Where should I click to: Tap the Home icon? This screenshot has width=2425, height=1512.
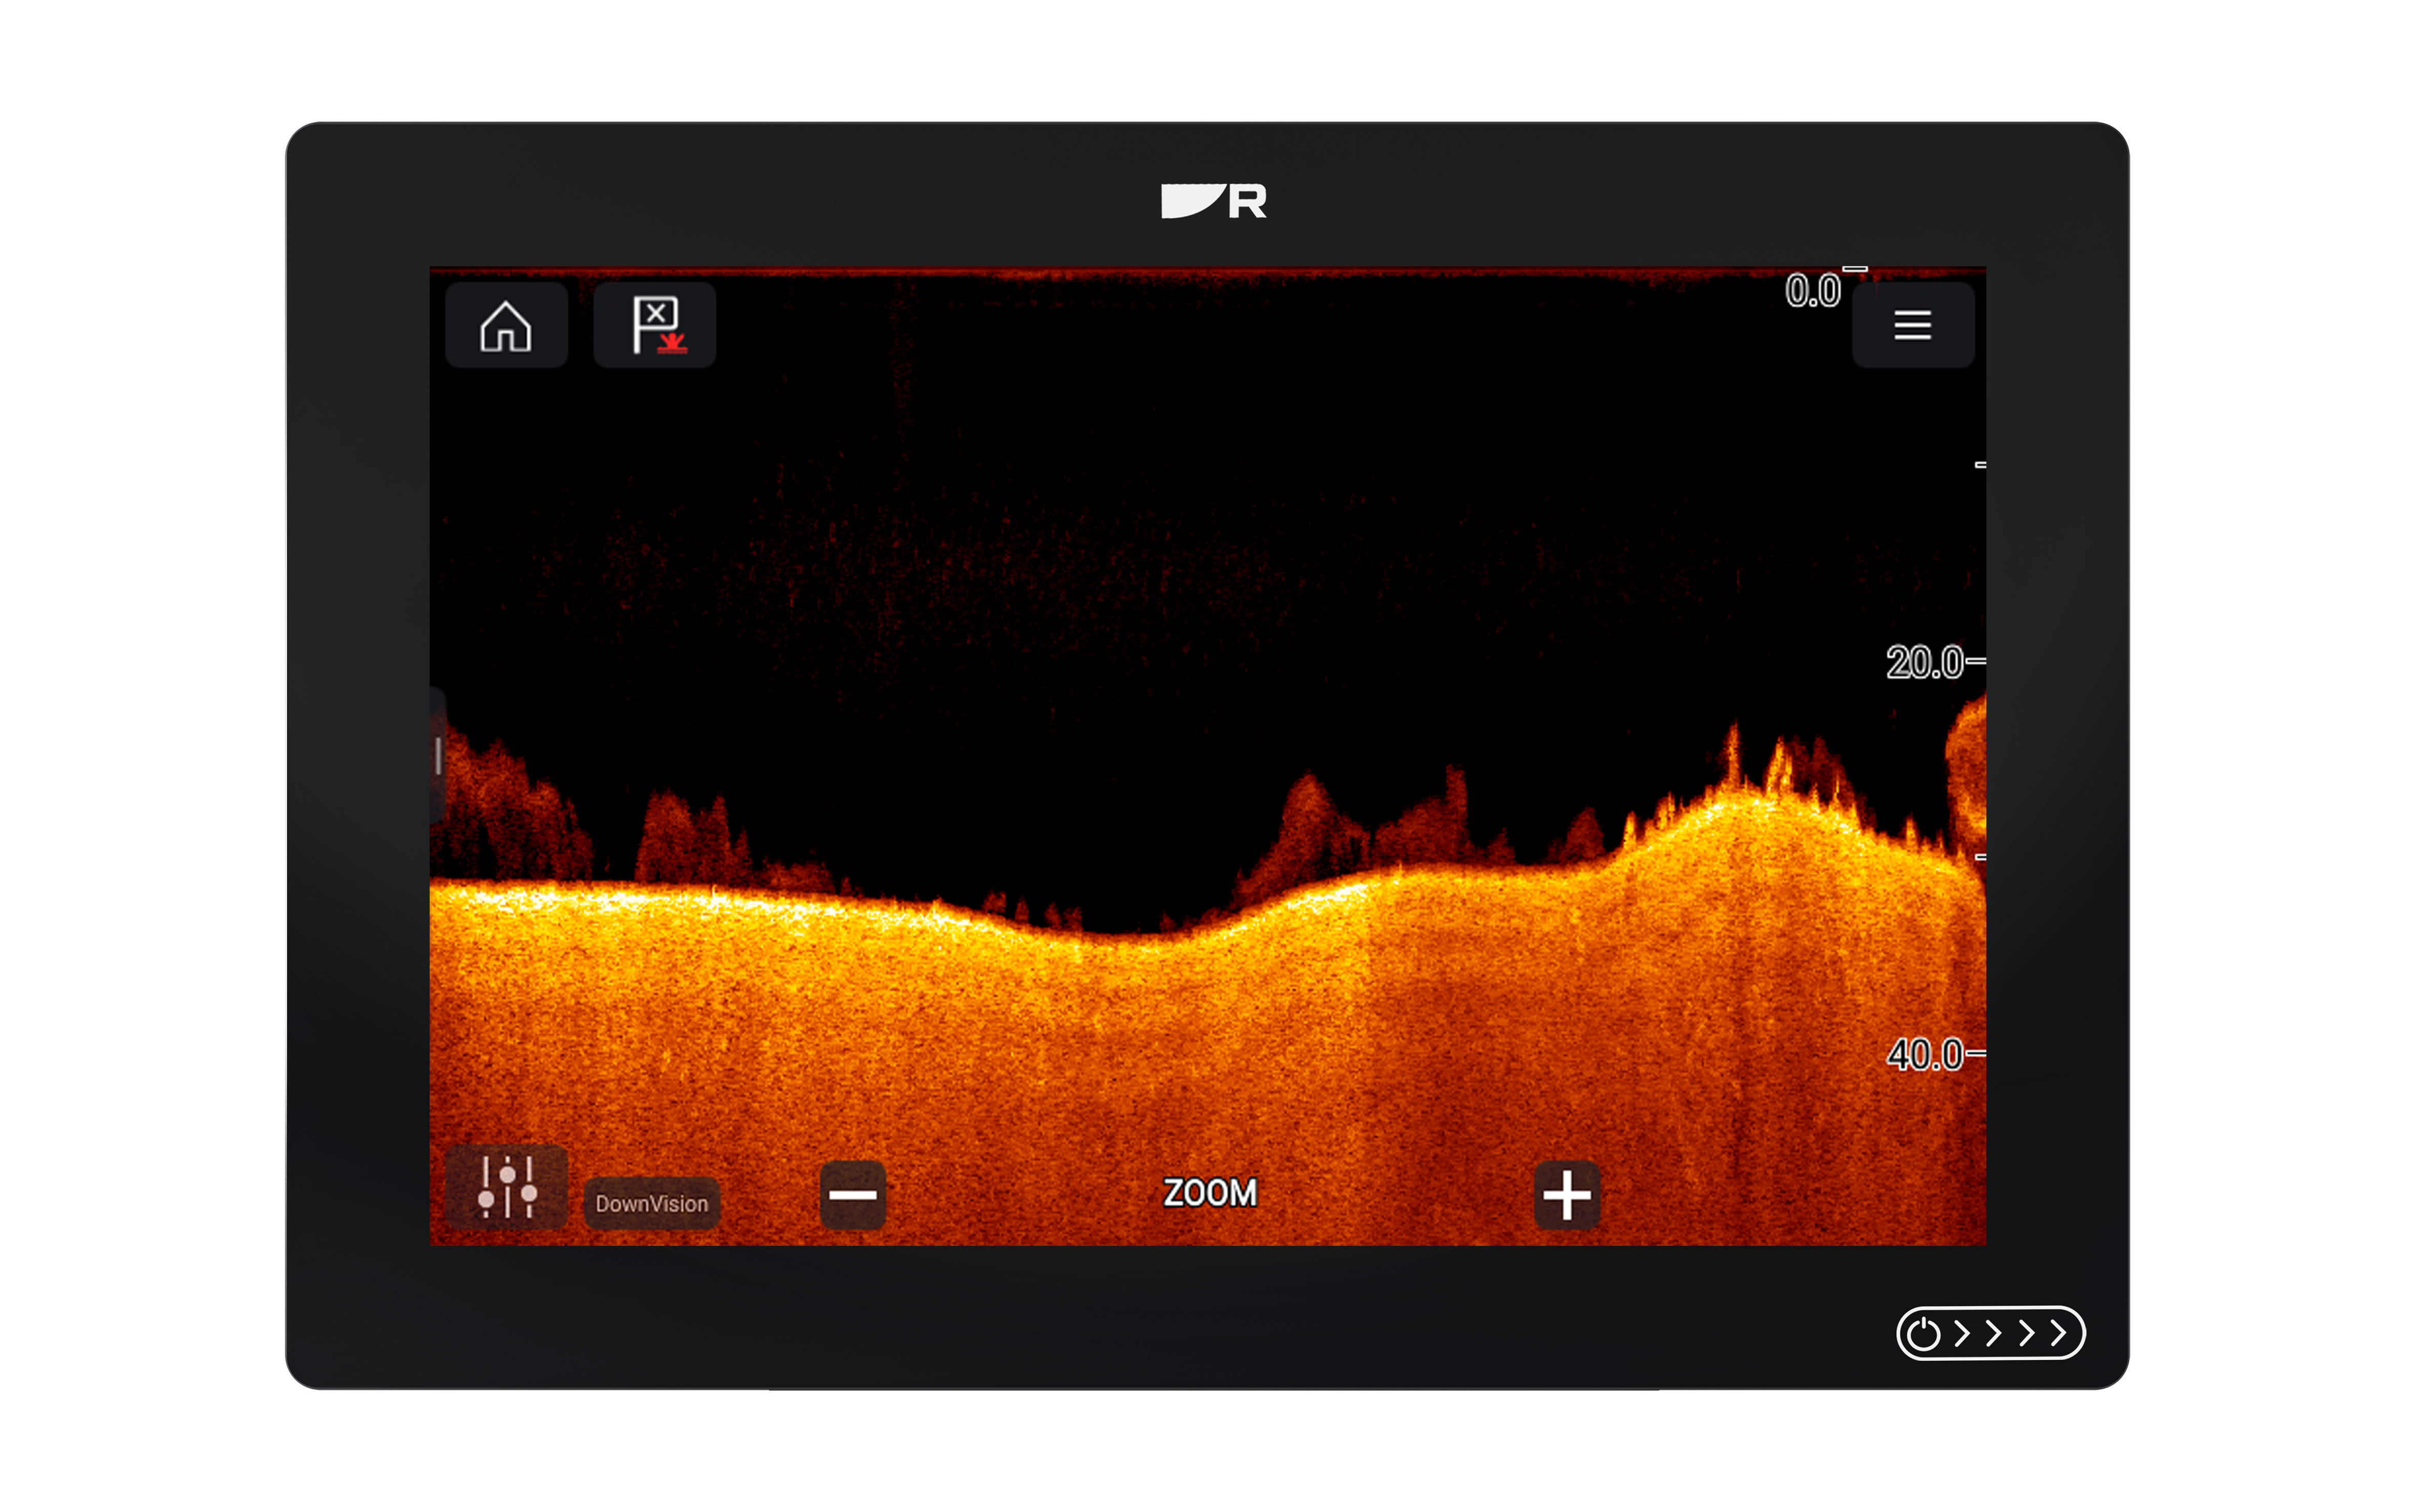[505, 326]
